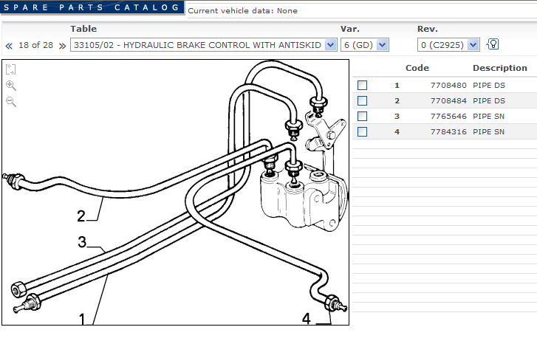537x358 pixels.
Task: Check the box for part 7708480
Action: [x=362, y=85]
